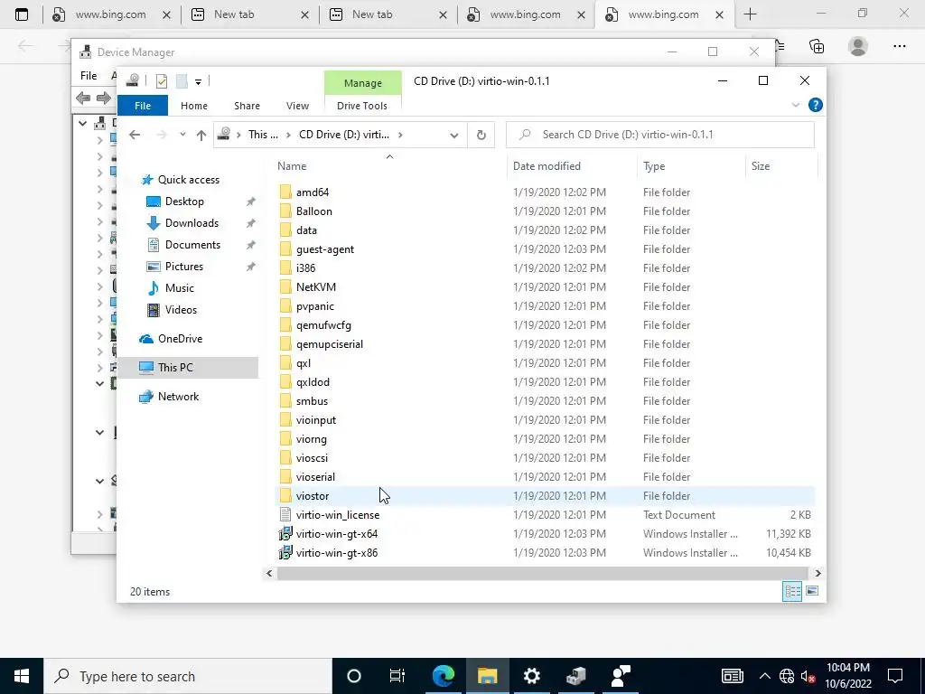Collapse the ribbon chevron
This screenshot has height=694, width=925.
point(795,105)
